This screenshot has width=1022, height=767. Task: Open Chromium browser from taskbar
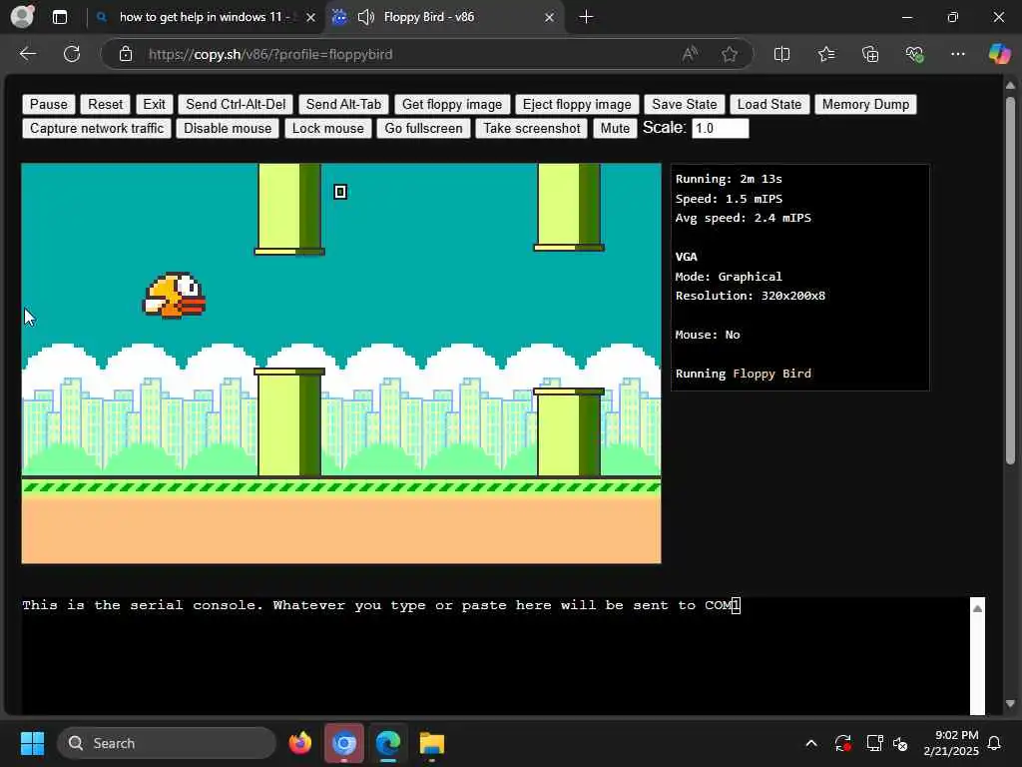tap(344, 743)
